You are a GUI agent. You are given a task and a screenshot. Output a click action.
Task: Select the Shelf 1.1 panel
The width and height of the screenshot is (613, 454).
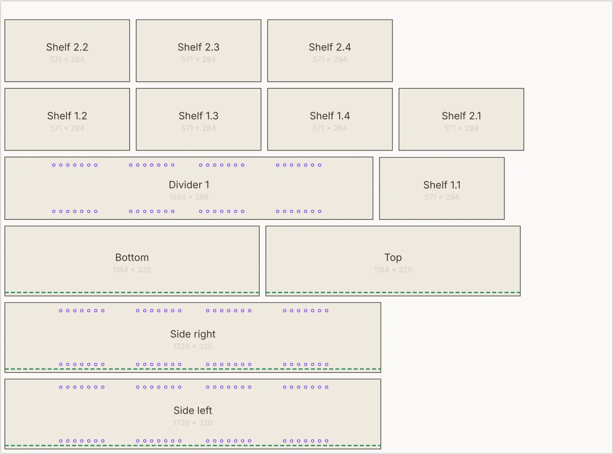[442, 188]
